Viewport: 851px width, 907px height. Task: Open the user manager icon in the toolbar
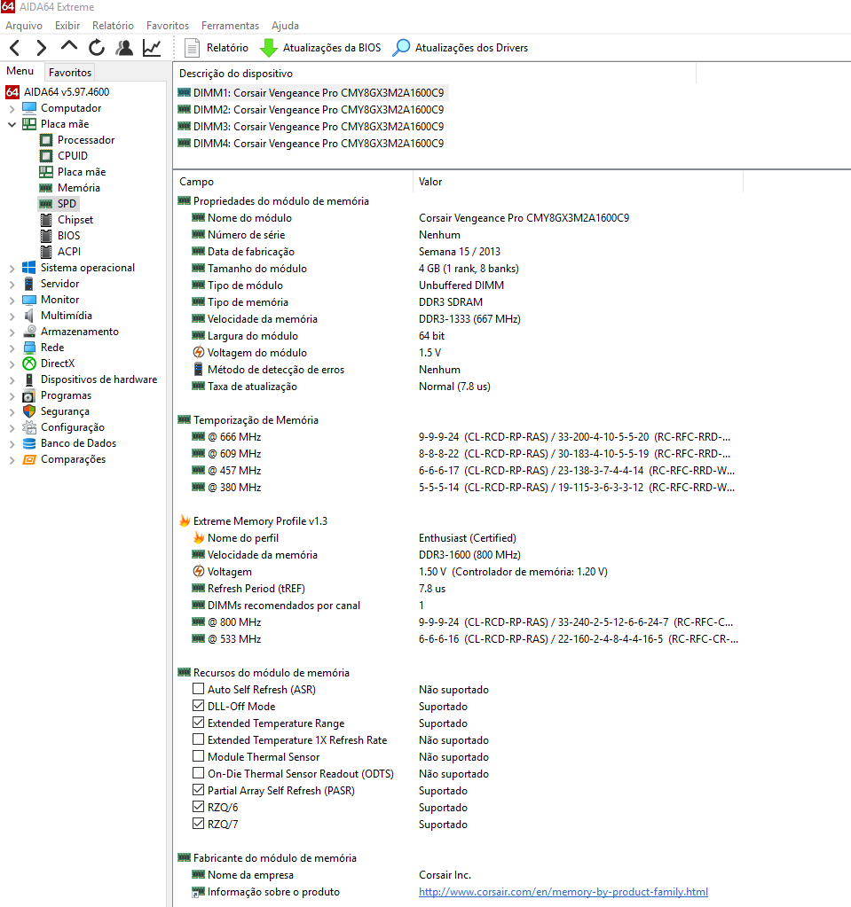point(124,47)
